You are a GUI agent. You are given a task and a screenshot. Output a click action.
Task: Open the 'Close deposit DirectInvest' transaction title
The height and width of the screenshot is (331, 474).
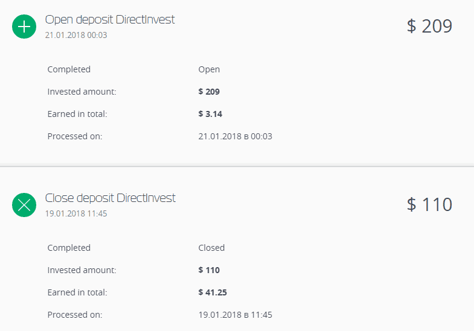[x=110, y=198]
